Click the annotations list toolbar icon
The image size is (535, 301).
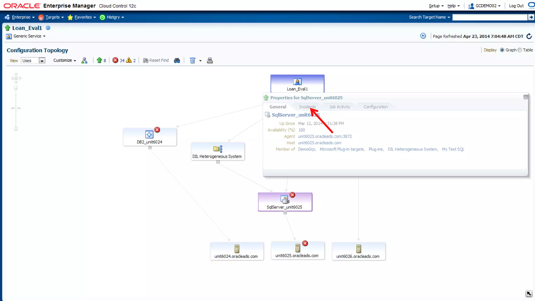[x=193, y=61]
